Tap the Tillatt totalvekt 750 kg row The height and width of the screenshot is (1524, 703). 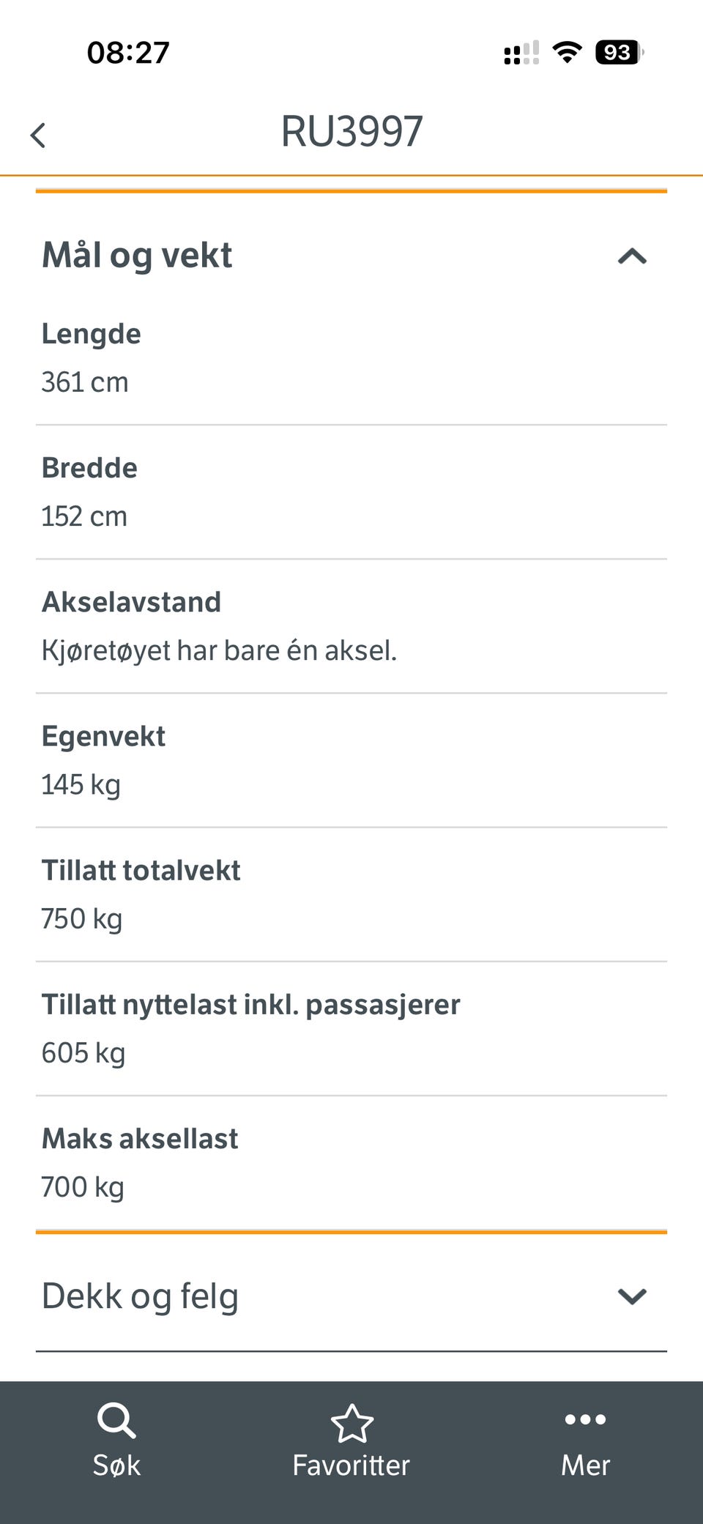pos(351,895)
